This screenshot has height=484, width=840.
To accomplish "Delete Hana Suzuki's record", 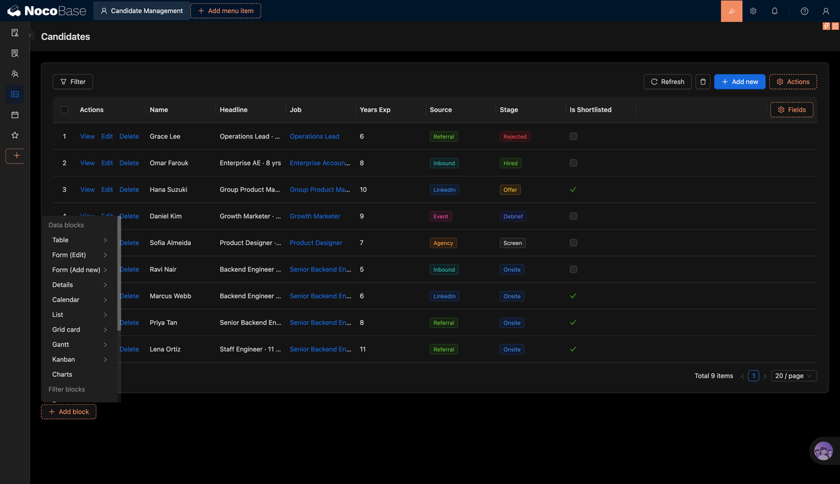I will 129,190.
